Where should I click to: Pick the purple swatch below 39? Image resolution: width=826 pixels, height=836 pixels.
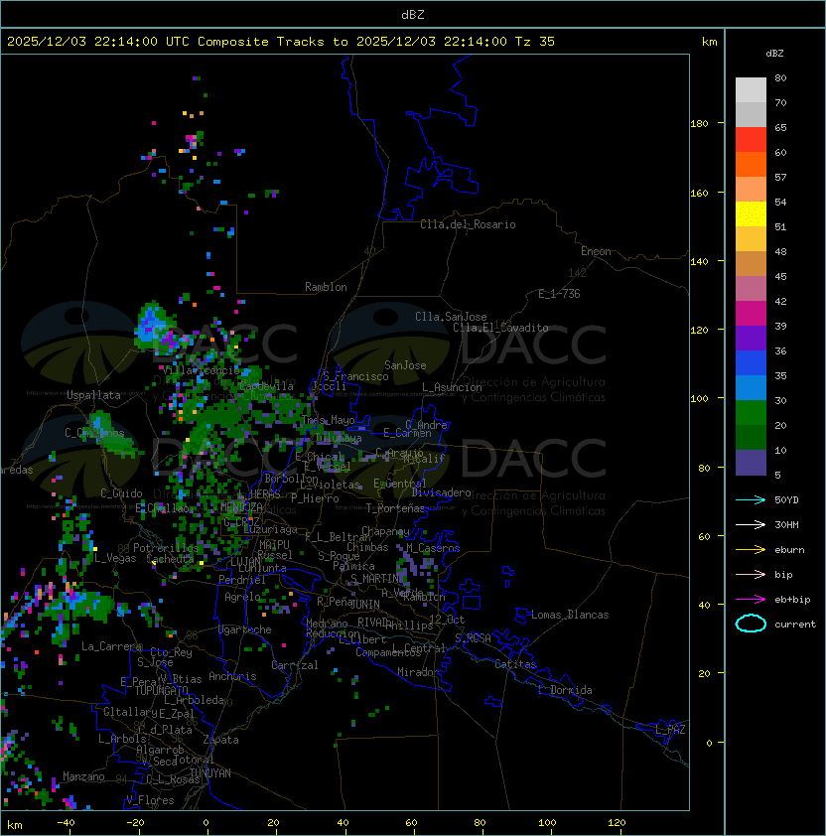pyautogui.click(x=751, y=338)
